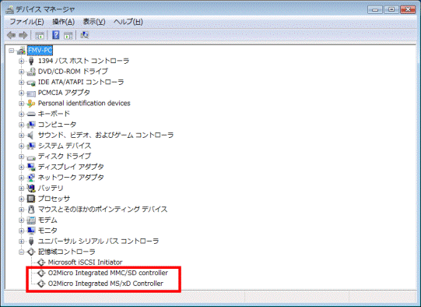Image resolution: width=421 pixels, height=307 pixels.
Task: Expand the 1394 バス ホスト コントローラ node
Action: coord(21,61)
